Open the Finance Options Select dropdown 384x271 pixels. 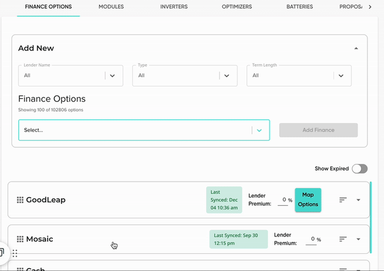click(259, 131)
